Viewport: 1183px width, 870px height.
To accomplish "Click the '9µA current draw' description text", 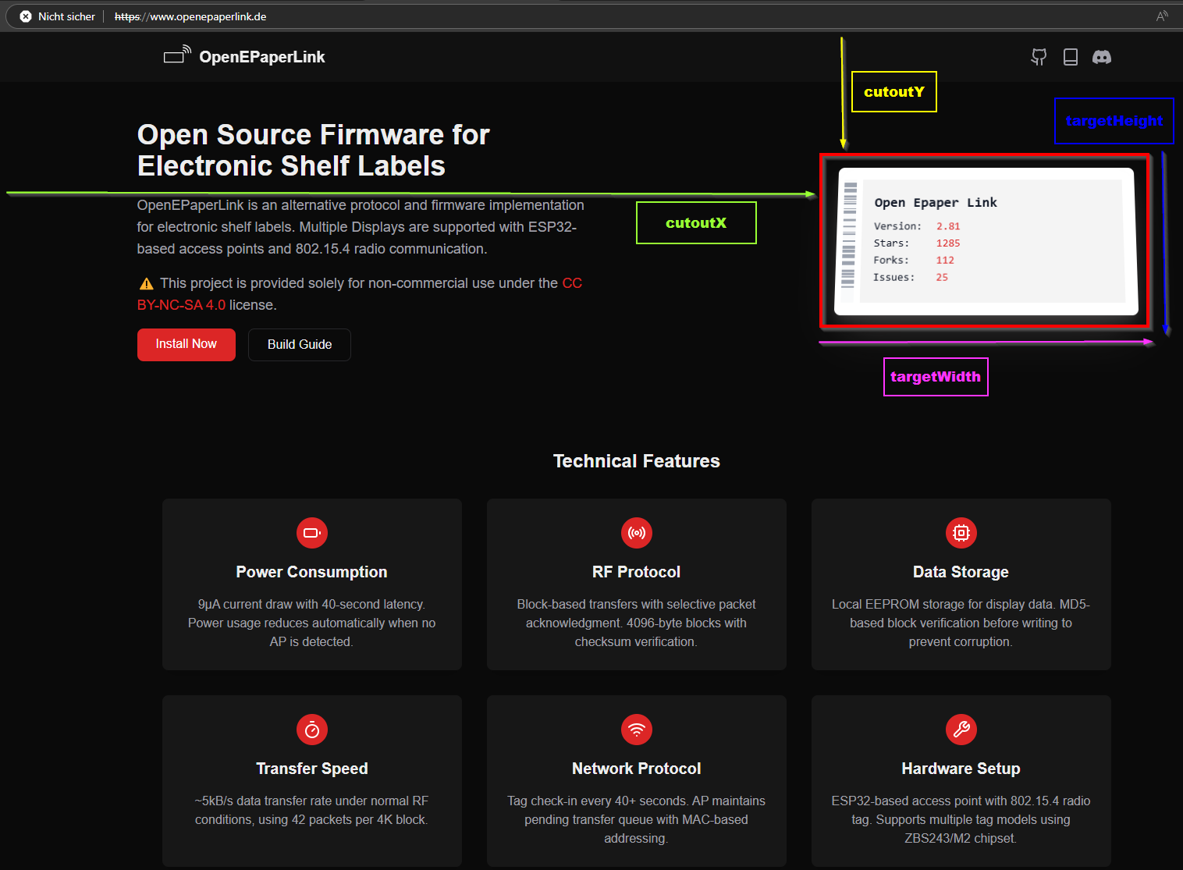I will click(312, 623).
